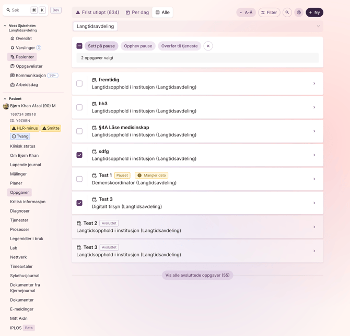The height and width of the screenshot is (336, 350).
Task: Collapse the Pasient section in sidebar
Action: point(5,98)
